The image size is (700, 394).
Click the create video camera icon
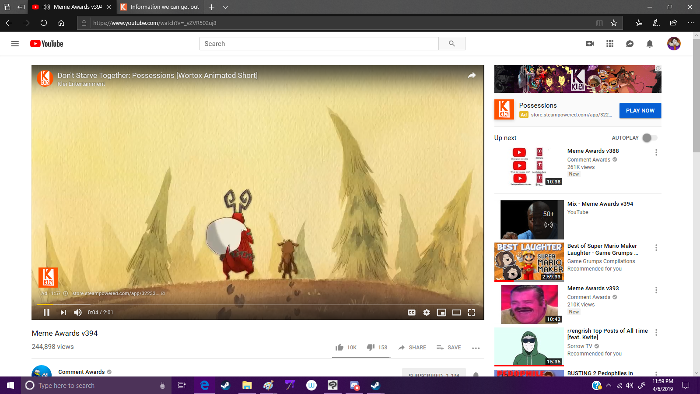pyautogui.click(x=590, y=44)
